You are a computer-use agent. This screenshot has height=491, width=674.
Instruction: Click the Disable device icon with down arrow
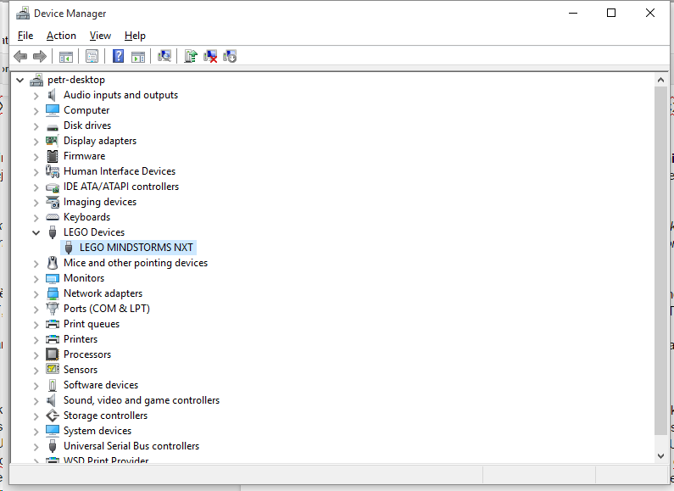pyautogui.click(x=230, y=56)
